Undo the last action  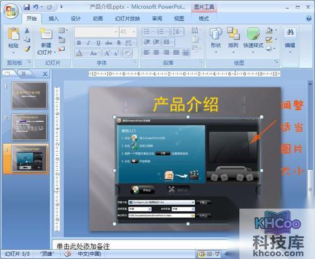36,7
